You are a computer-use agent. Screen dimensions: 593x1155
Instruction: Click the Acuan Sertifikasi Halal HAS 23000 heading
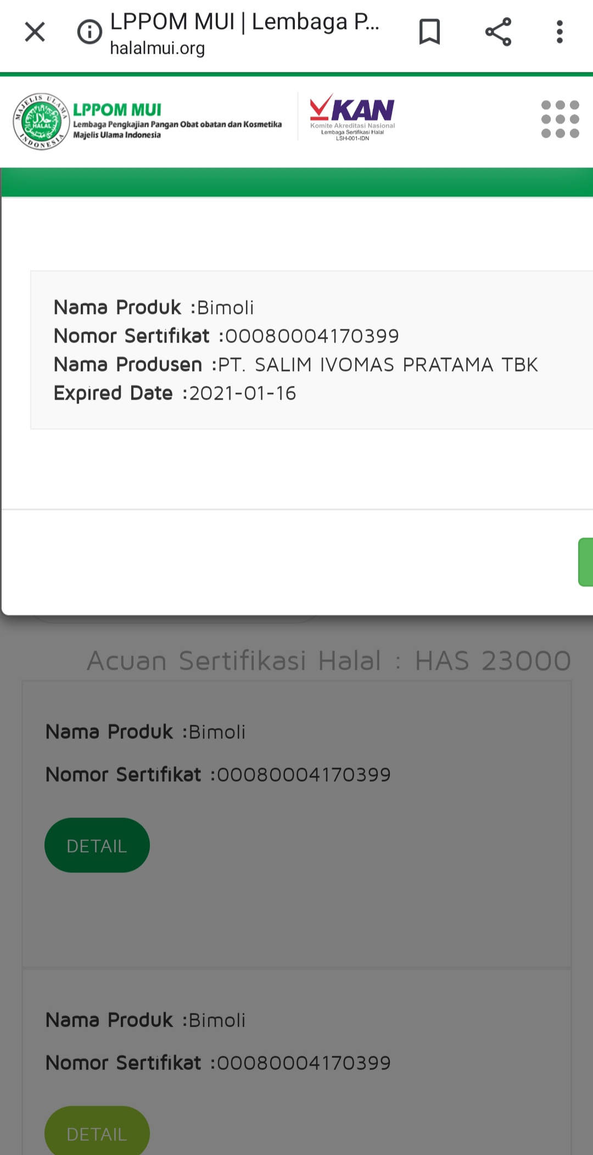[329, 660]
